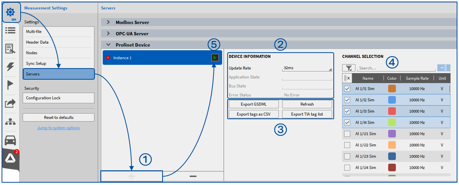This screenshot has width=459, height=185.
Task: Click the No Error status value
Action: 292,95
